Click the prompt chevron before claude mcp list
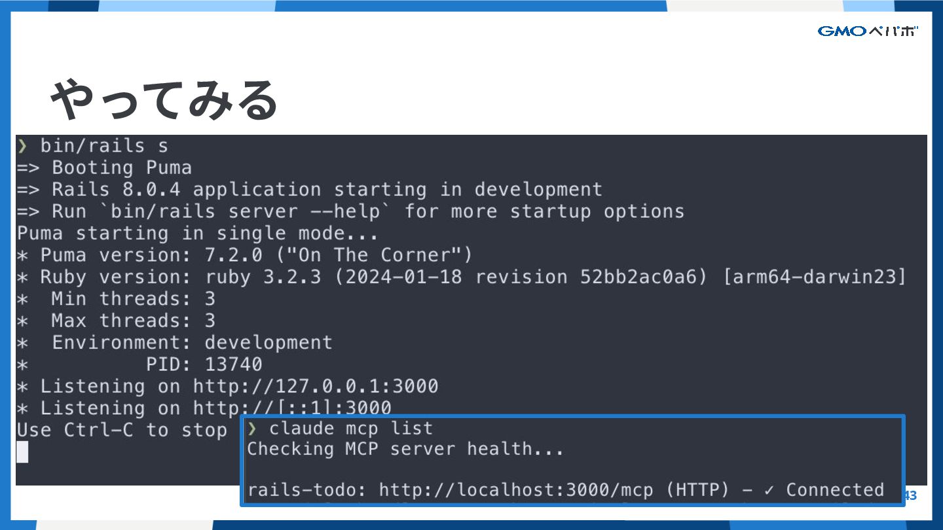 coord(253,429)
